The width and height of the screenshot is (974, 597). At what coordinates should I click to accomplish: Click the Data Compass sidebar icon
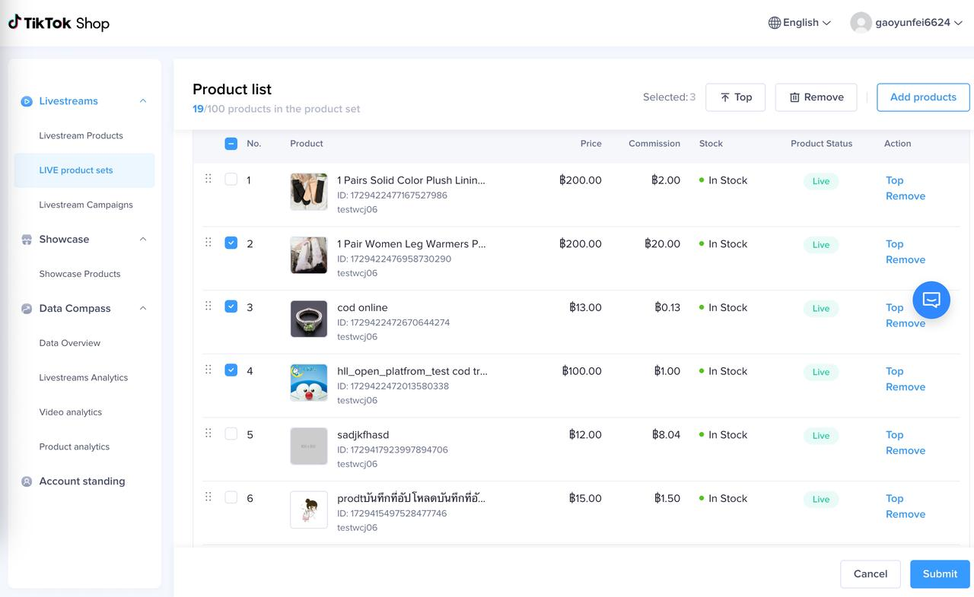tap(27, 309)
